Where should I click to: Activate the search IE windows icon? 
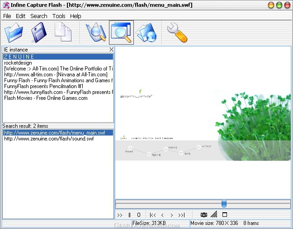pos(122,33)
